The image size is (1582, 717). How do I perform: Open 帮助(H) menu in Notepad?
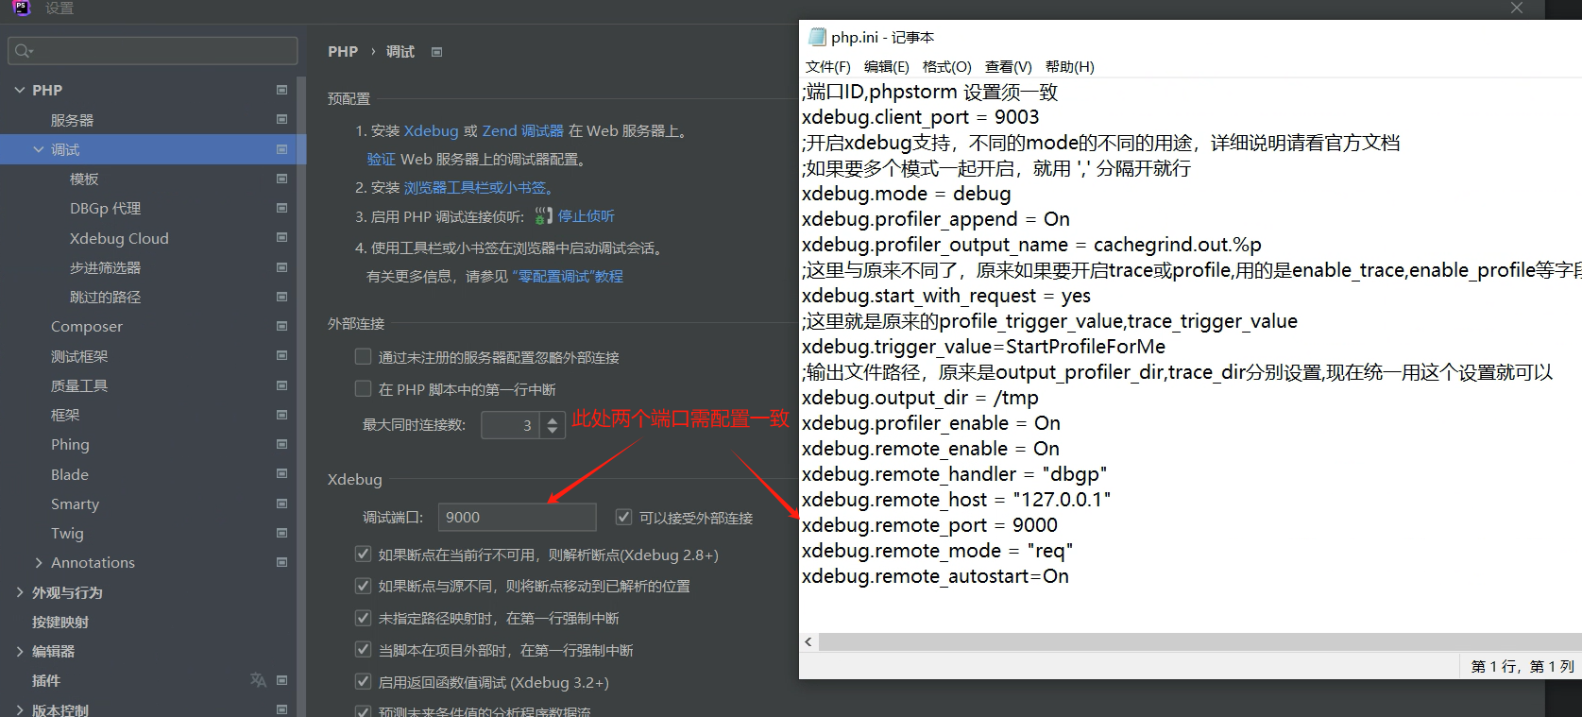pyautogui.click(x=1069, y=67)
